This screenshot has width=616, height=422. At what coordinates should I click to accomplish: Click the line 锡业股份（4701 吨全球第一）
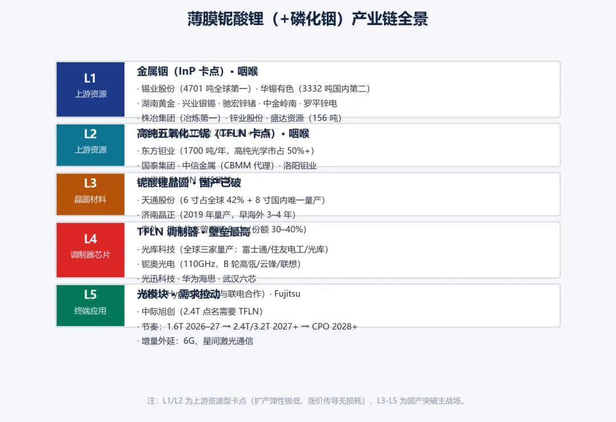click(195, 89)
